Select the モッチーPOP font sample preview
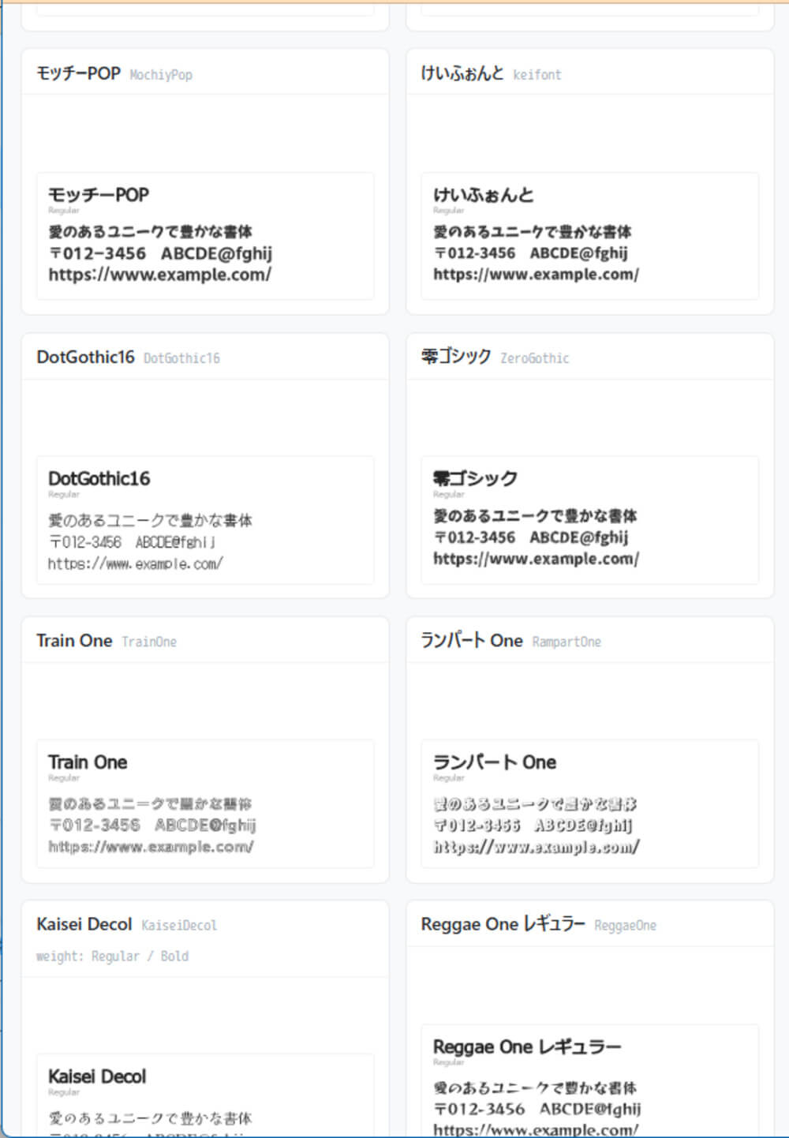Viewport: 789px width, 1138px height. [205, 236]
